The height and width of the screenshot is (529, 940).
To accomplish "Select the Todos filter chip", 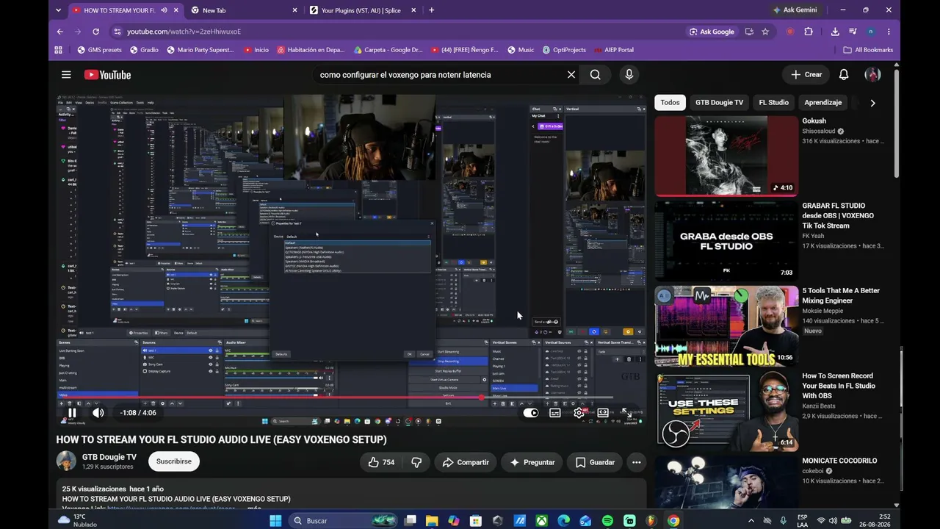I will click(x=670, y=103).
